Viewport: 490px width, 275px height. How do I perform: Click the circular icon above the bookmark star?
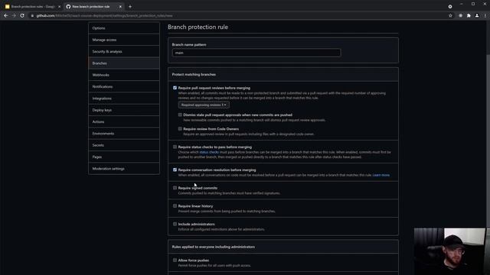450,7
